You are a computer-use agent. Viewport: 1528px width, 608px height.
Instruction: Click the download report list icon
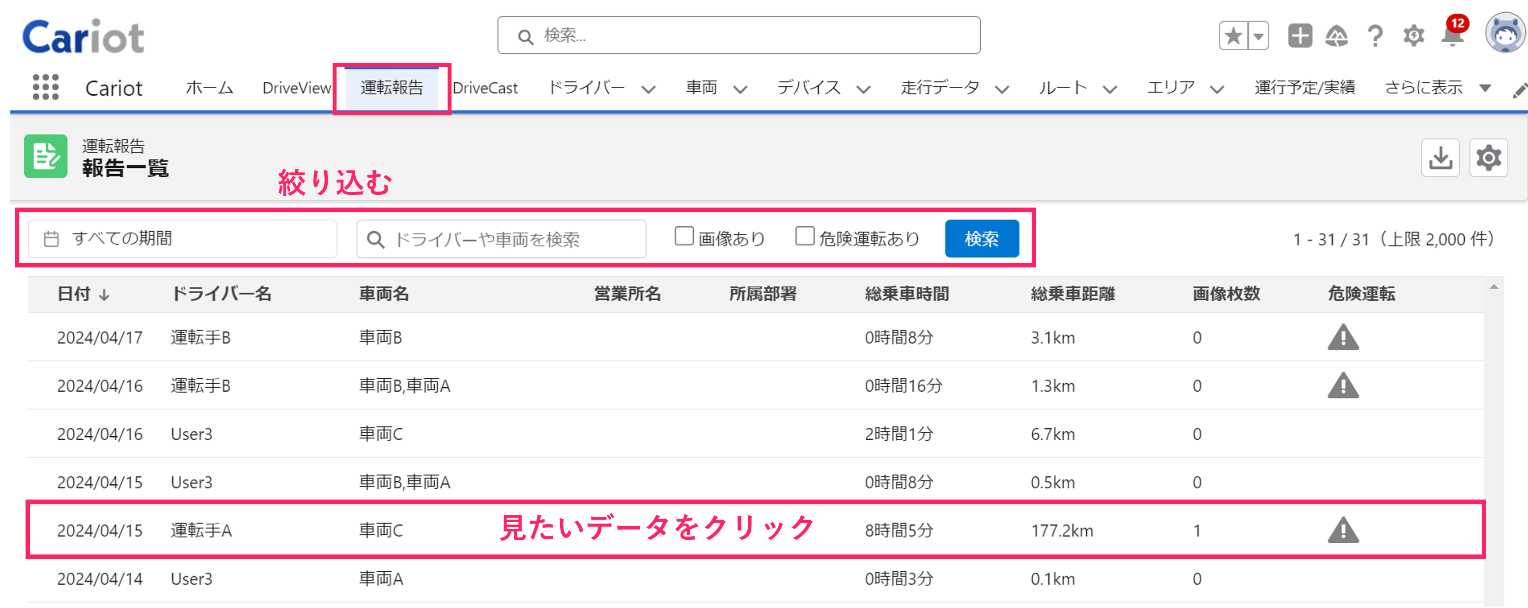[x=1440, y=158]
